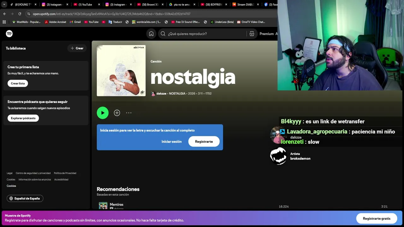This screenshot has width=404, height=227.
Task: Reload the Spotify page
Action: point(20,14)
